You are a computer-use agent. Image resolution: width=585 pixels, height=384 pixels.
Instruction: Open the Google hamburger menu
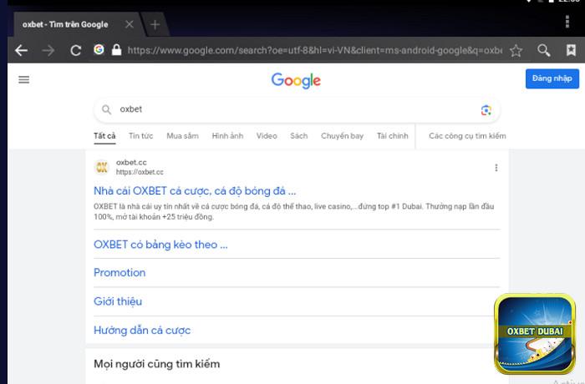[x=24, y=79]
